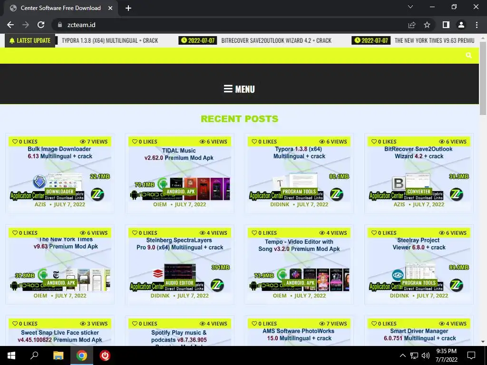This screenshot has width=487, height=365.
Task: Open ticker link The New York Times v9.63
Action: [x=434, y=41]
